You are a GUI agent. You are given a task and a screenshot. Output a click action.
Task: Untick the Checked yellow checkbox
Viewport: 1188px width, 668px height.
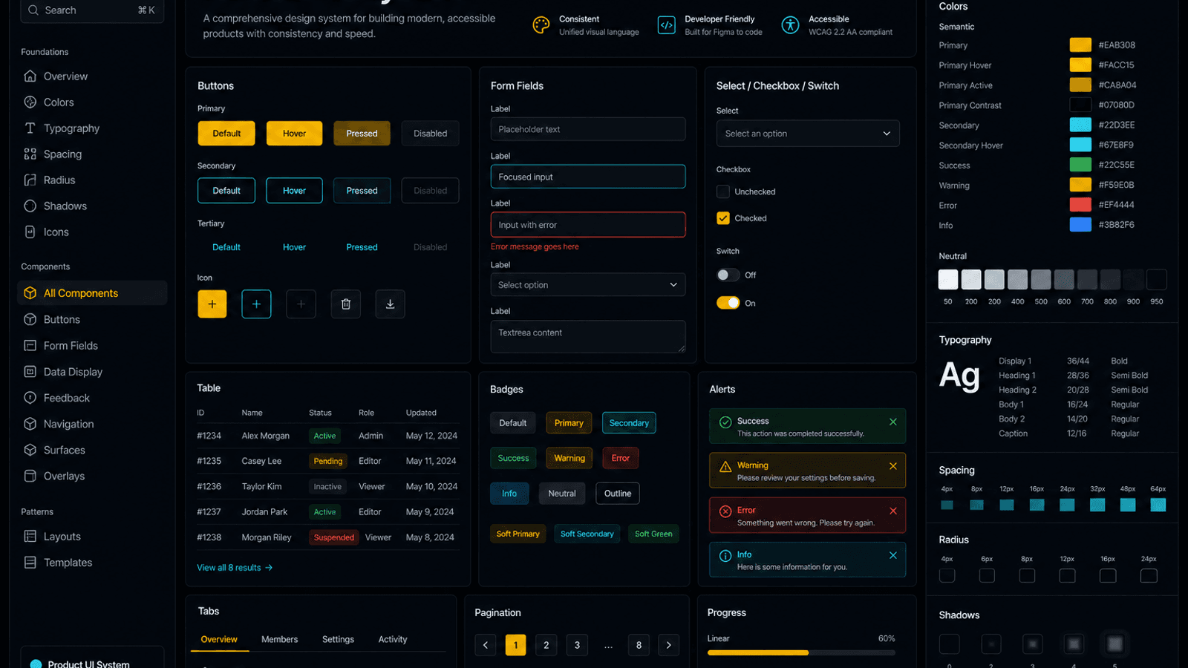coord(722,218)
